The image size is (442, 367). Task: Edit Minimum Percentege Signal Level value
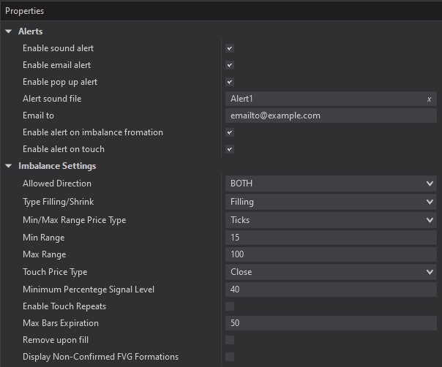331,290
